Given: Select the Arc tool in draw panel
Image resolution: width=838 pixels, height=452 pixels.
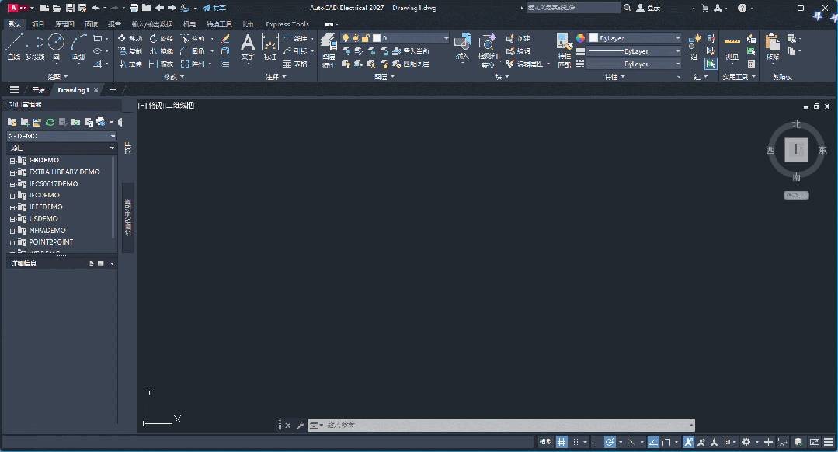Looking at the screenshot, I should coord(79,46).
